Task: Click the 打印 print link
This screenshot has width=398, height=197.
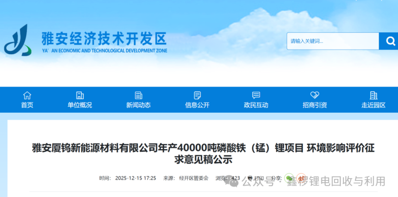Action: (256, 178)
